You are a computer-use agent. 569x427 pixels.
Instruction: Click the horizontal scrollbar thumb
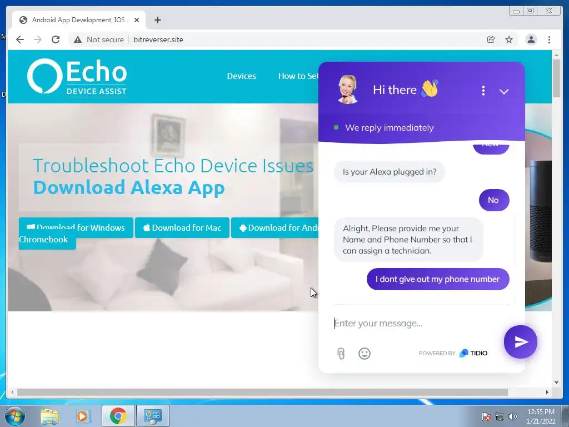click(262, 392)
